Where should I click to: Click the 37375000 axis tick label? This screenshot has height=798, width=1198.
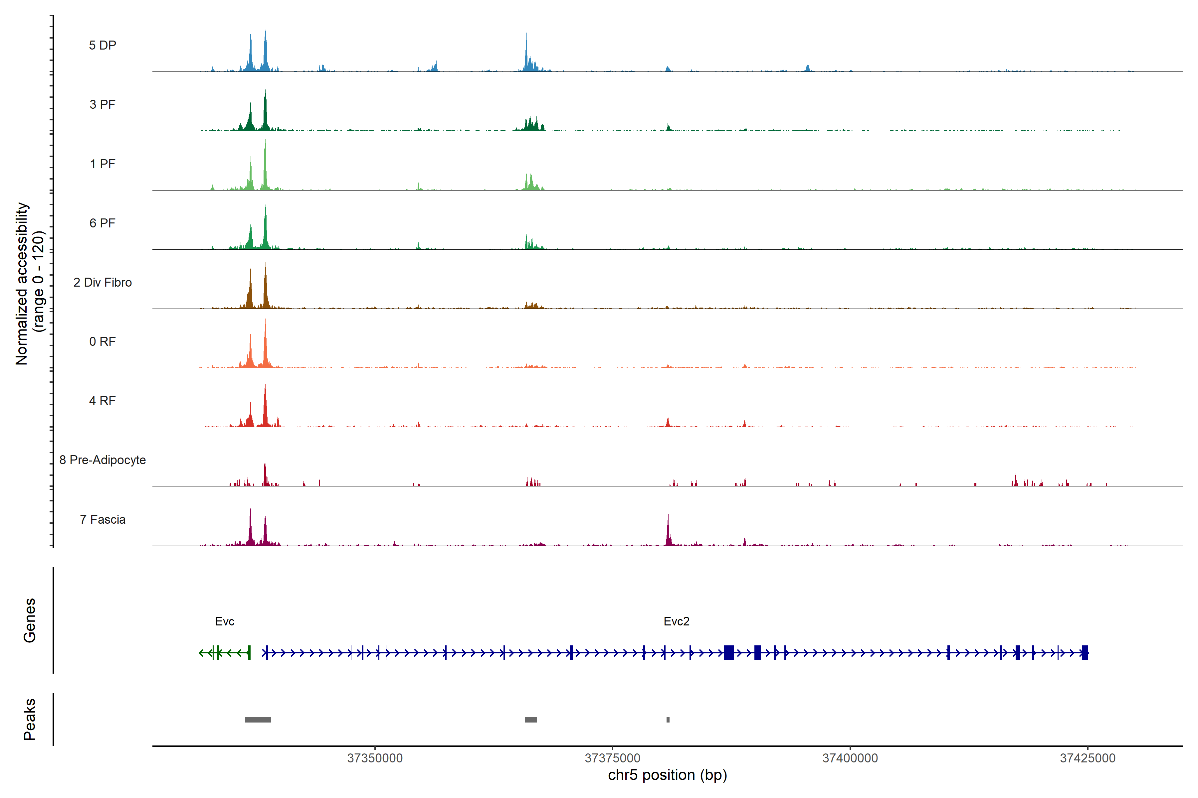click(612, 758)
